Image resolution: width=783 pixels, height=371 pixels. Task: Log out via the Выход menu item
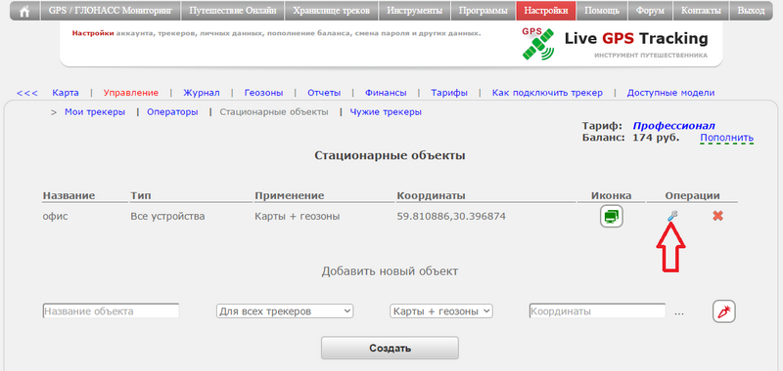[751, 11]
